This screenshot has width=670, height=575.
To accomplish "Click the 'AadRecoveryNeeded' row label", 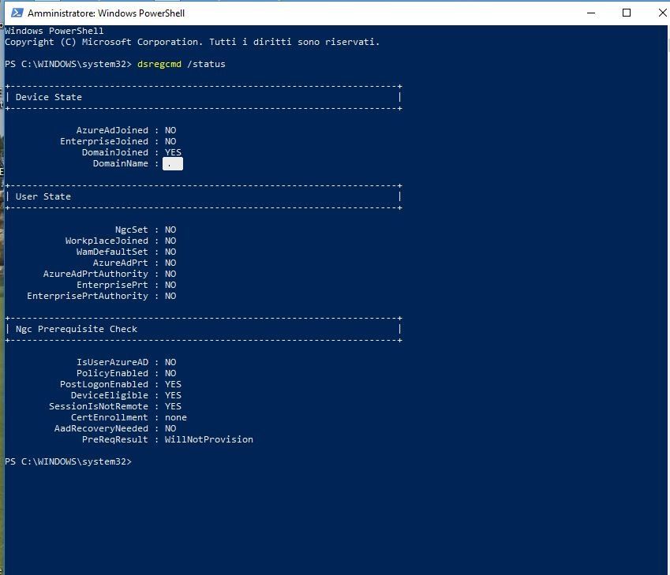I will click(101, 428).
